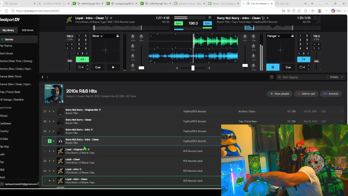The height and width of the screenshot is (196, 348).
Task: Toggle the blue Sync button
Action: [x=207, y=23]
